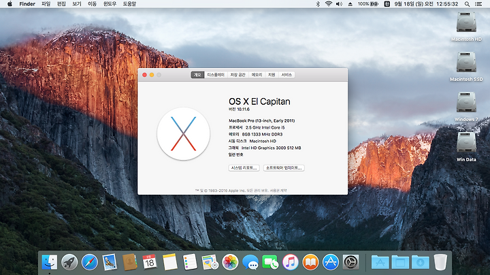This screenshot has width=490, height=275.
Task: Click 시스템 리포트 button
Action: click(244, 168)
